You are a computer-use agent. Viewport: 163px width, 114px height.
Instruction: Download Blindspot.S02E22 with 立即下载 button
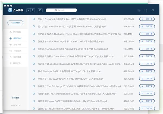pyautogui.click(x=147, y=71)
